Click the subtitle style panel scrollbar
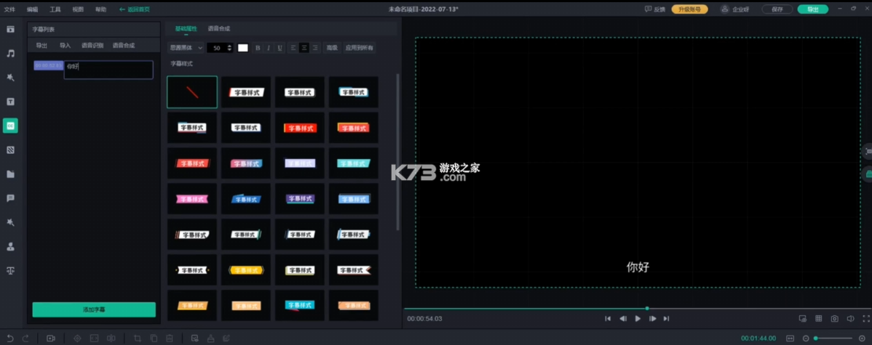Screen dimensions: 872x345 pyautogui.click(x=397, y=151)
